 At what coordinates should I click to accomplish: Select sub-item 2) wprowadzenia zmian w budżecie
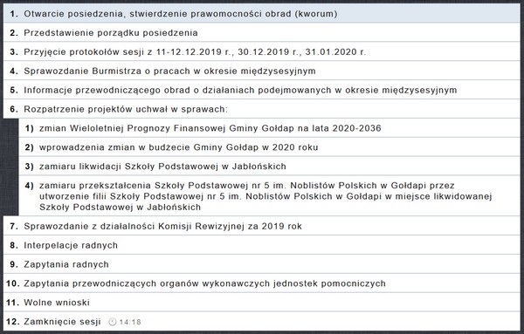tap(269, 147)
